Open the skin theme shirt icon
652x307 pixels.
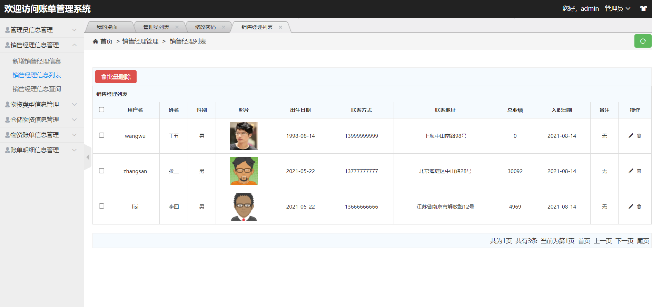(643, 9)
